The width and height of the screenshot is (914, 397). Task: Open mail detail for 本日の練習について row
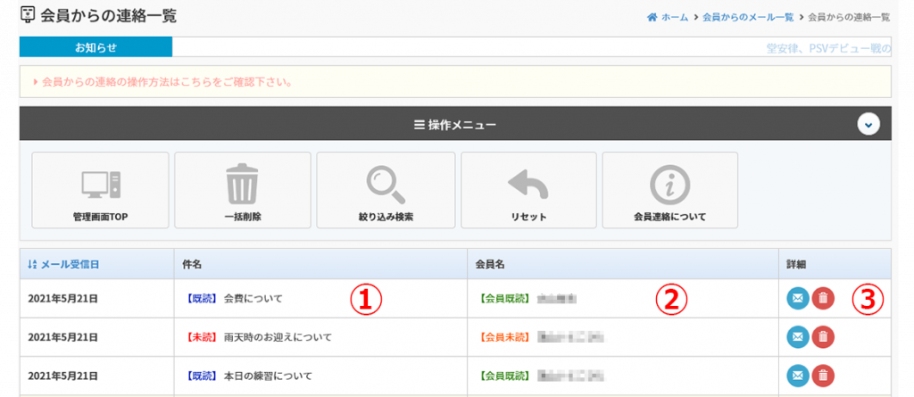coord(798,376)
